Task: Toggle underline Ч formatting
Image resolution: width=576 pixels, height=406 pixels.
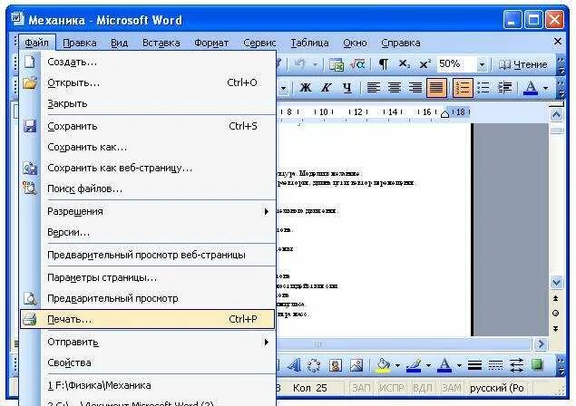Action: point(347,88)
